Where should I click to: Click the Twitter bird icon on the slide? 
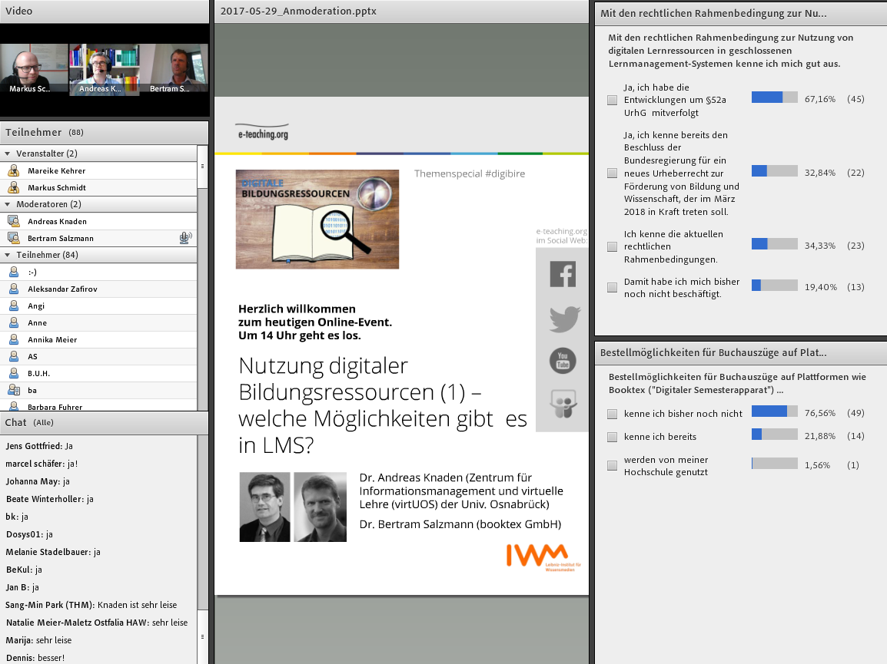564,318
